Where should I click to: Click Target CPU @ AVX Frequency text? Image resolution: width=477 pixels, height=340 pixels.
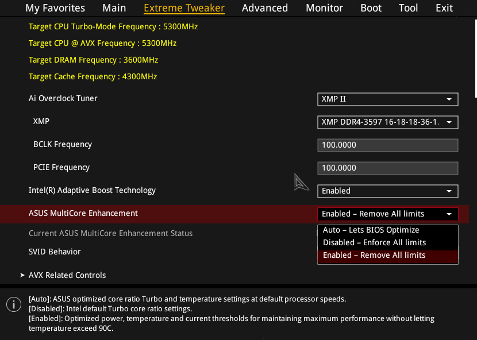tap(102, 44)
